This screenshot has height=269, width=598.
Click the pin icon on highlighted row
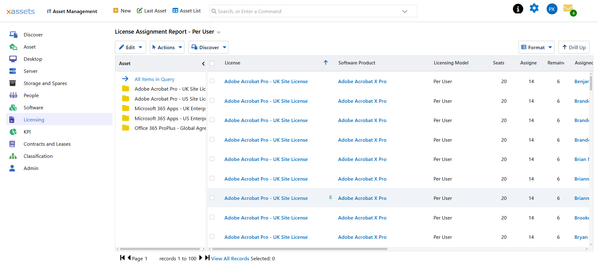pyautogui.click(x=330, y=198)
